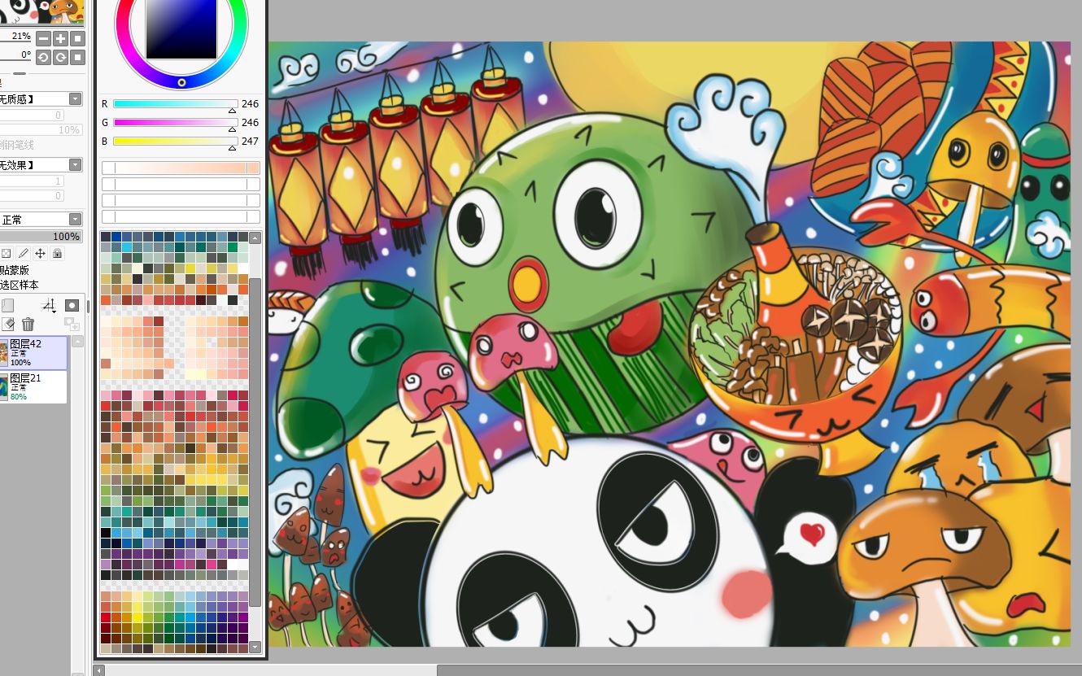Screen dimensions: 1082x676
Task: Click the 0° rotation value
Action: click(x=26, y=55)
